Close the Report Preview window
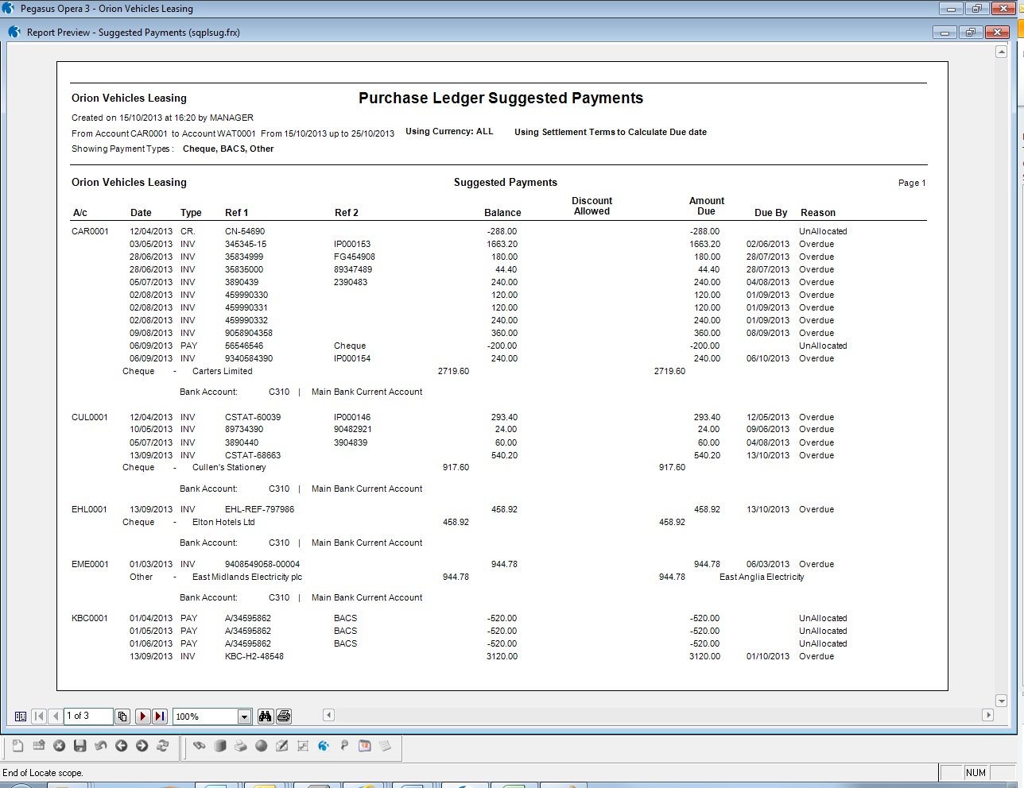1024x788 pixels. pyautogui.click(x=996, y=33)
